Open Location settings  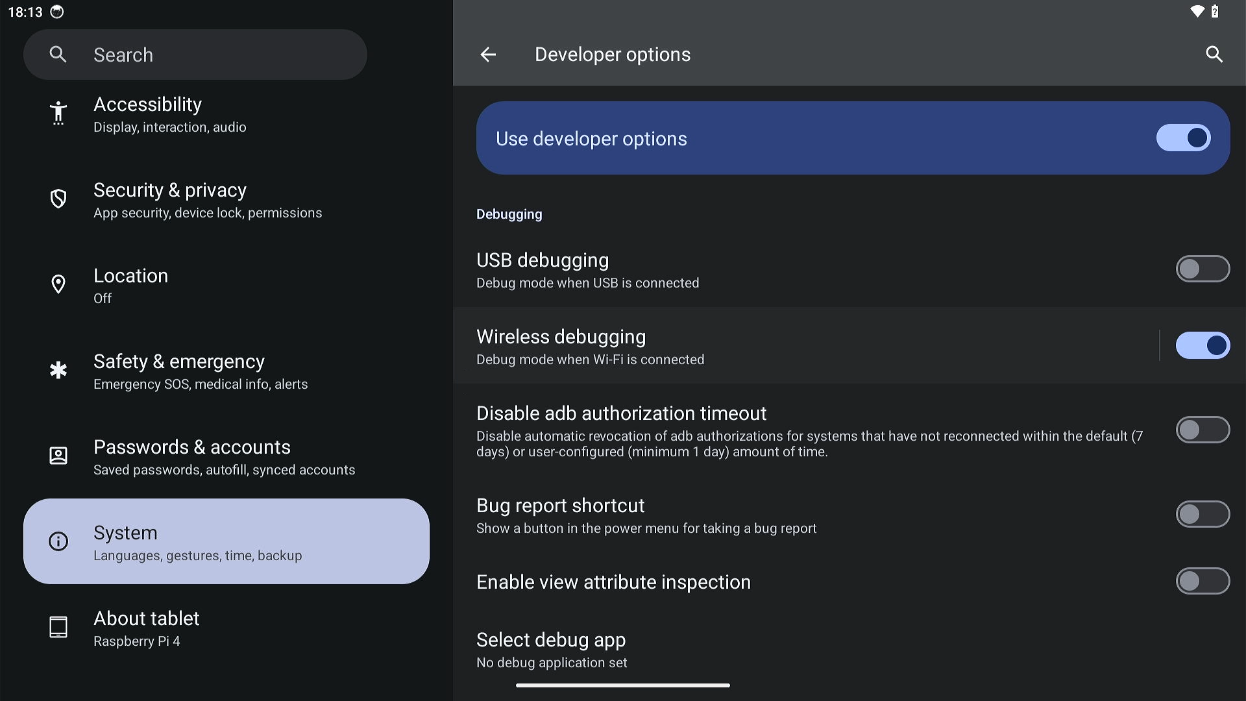(x=226, y=284)
